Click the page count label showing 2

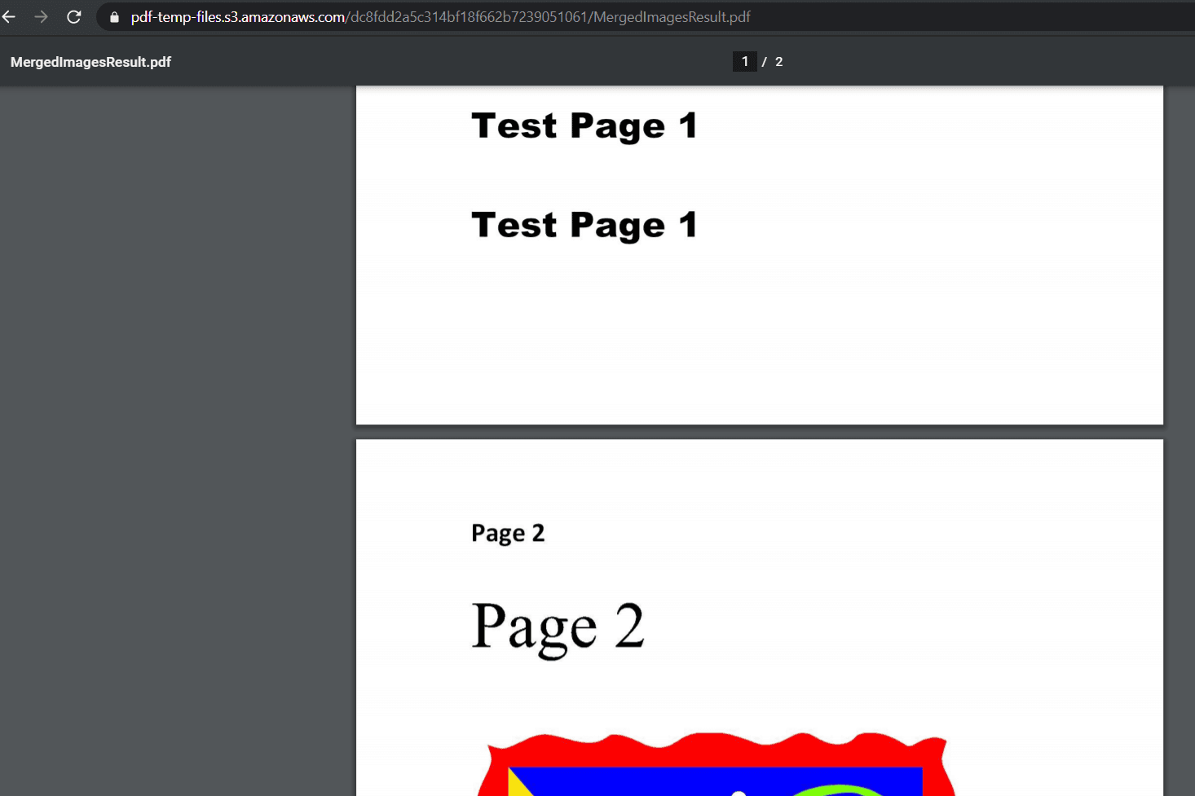point(778,61)
